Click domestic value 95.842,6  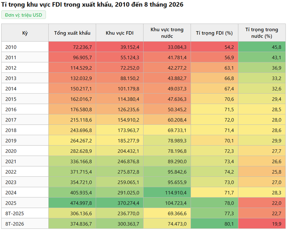(167, 172)
